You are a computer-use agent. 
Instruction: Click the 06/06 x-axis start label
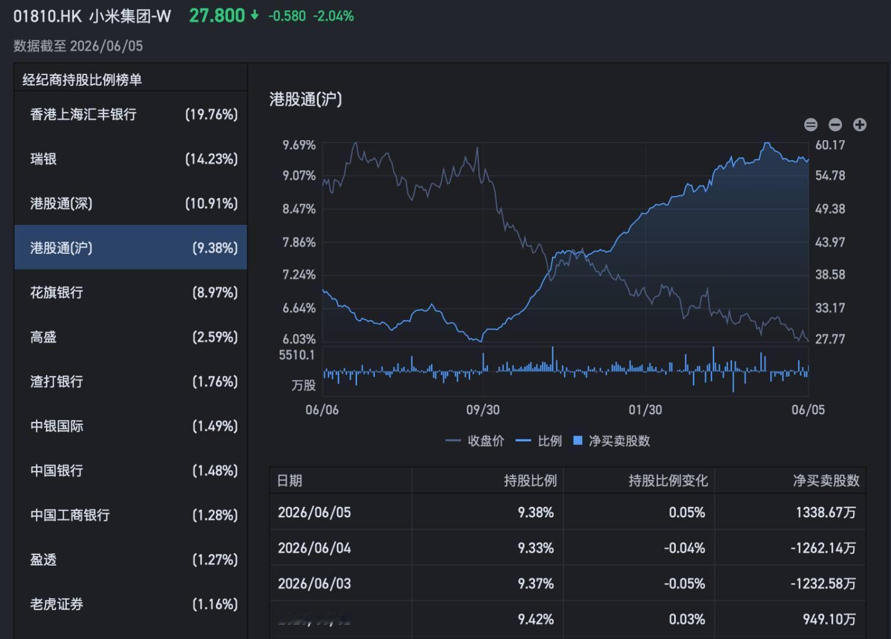[322, 410]
